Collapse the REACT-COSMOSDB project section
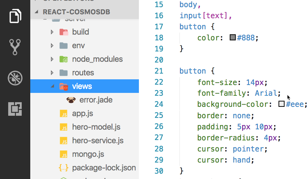The width and height of the screenshot is (307, 179). click(36, 12)
